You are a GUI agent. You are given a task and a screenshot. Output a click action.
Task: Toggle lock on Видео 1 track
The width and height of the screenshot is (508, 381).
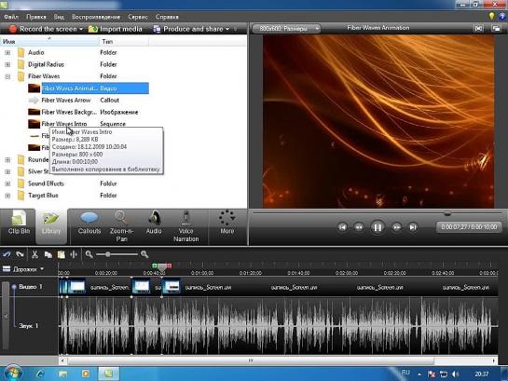[14, 287]
